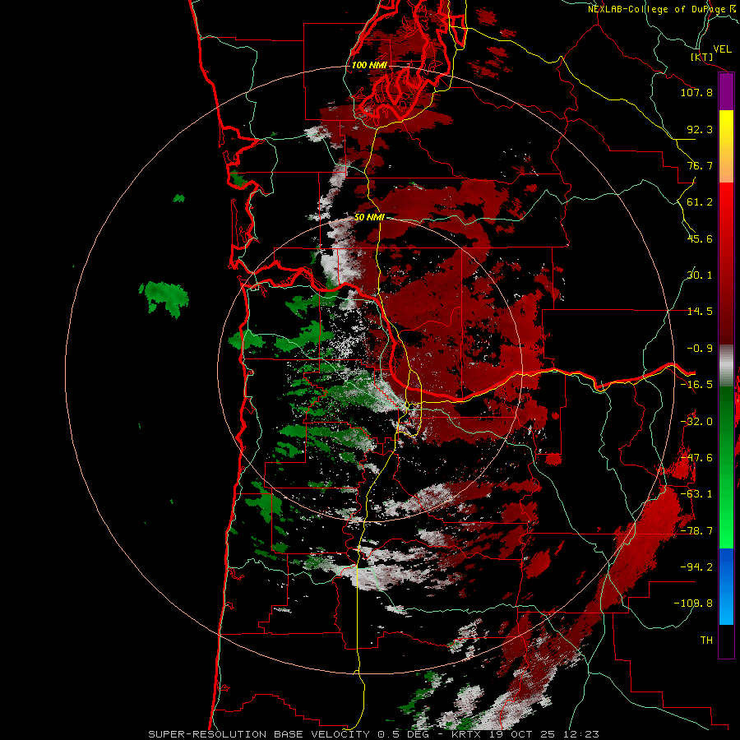740x740 pixels.
Task: Click the 14.5 legend value
Action: [700, 312]
